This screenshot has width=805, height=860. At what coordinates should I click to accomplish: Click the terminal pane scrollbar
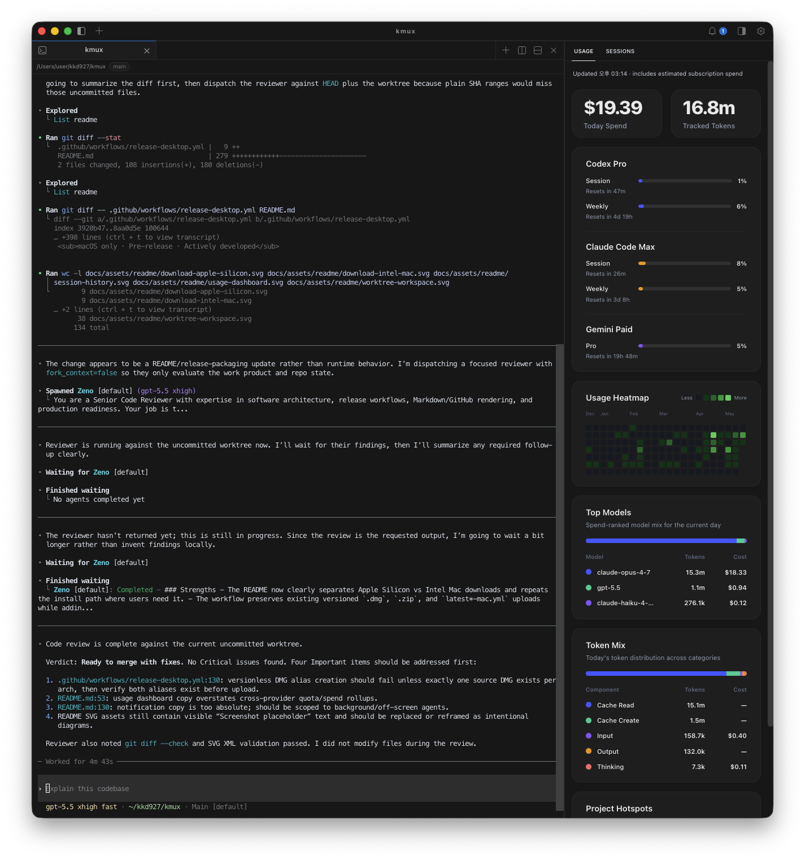tap(560, 577)
